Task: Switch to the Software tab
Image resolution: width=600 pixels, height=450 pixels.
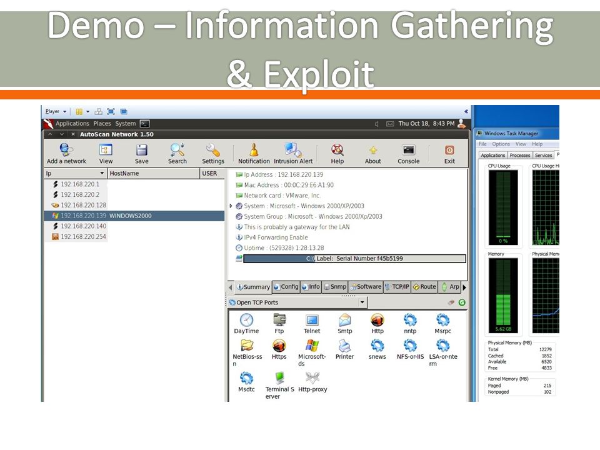Action: [x=366, y=287]
